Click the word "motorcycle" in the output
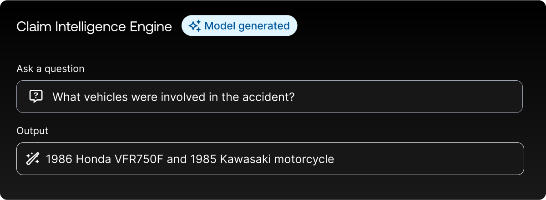This screenshot has height=200, width=546. [x=305, y=159]
